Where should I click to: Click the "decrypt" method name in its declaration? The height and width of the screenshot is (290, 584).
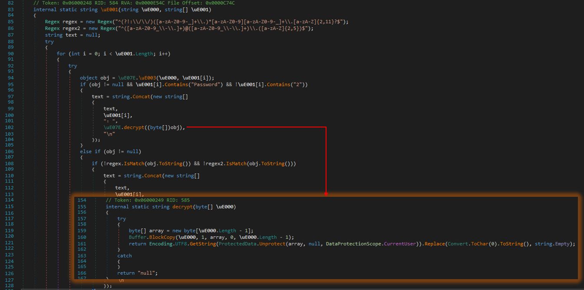(x=182, y=207)
